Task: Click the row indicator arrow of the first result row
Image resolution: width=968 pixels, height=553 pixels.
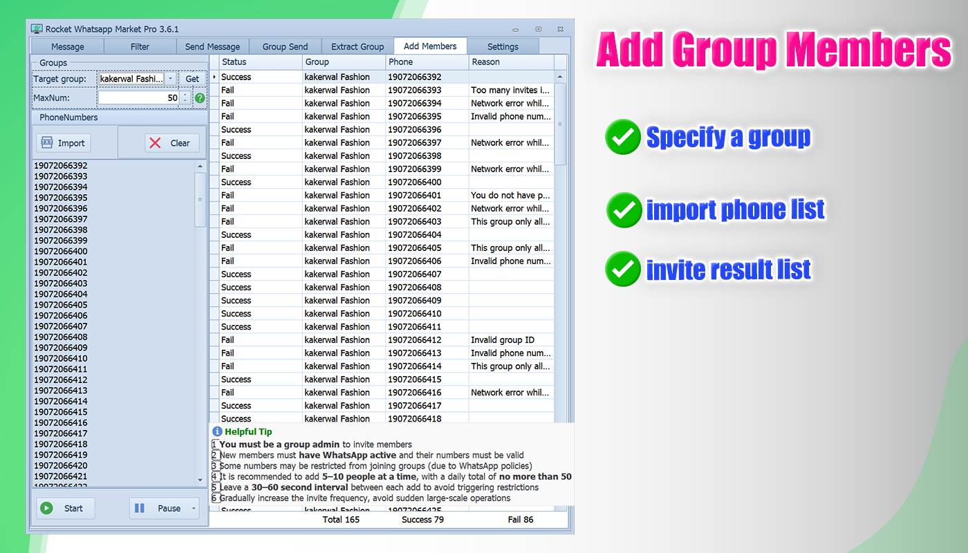Action: [x=214, y=77]
